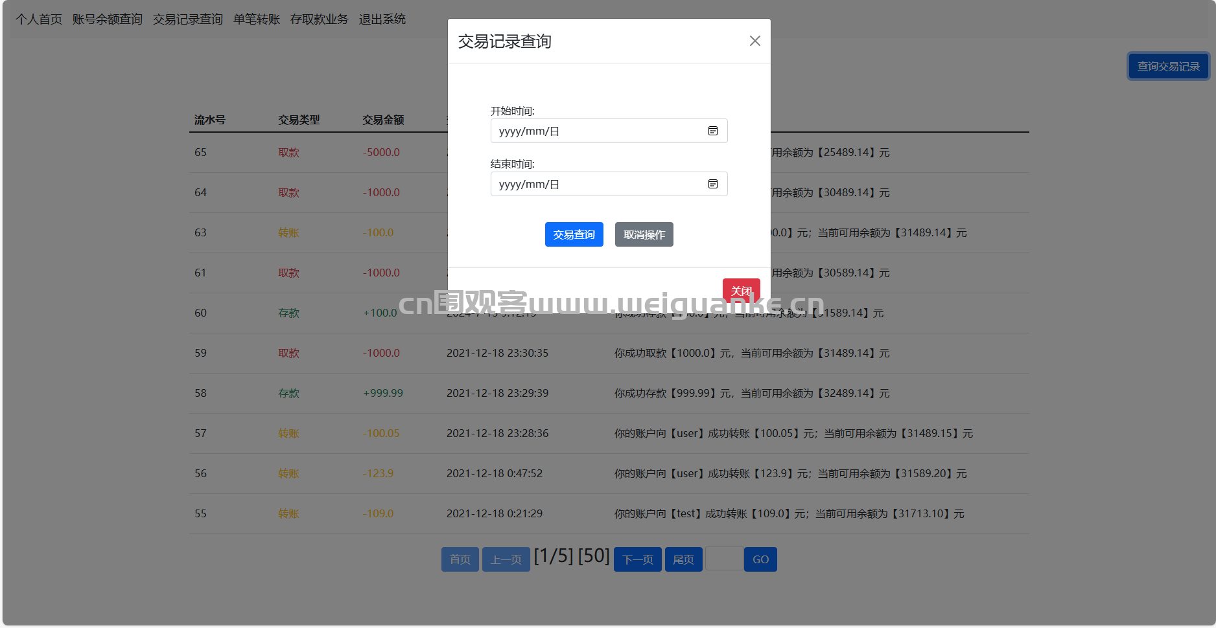Open 个人首页 in the navigation menu
The height and width of the screenshot is (628, 1216).
(x=39, y=19)
